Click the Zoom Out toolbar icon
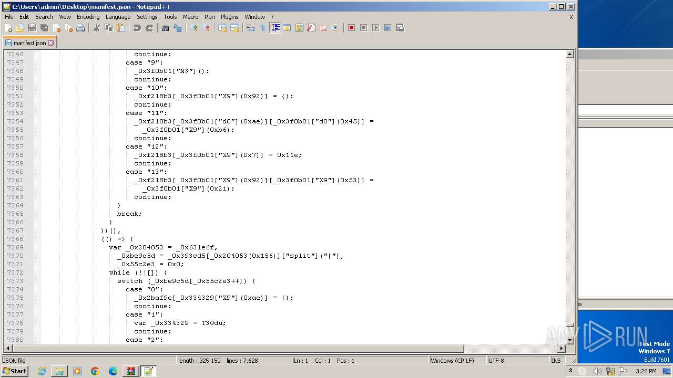 (x=206, y=28)
